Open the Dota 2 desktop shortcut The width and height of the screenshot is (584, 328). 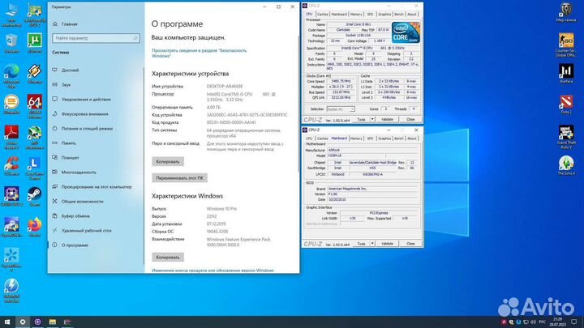[566, 104]
